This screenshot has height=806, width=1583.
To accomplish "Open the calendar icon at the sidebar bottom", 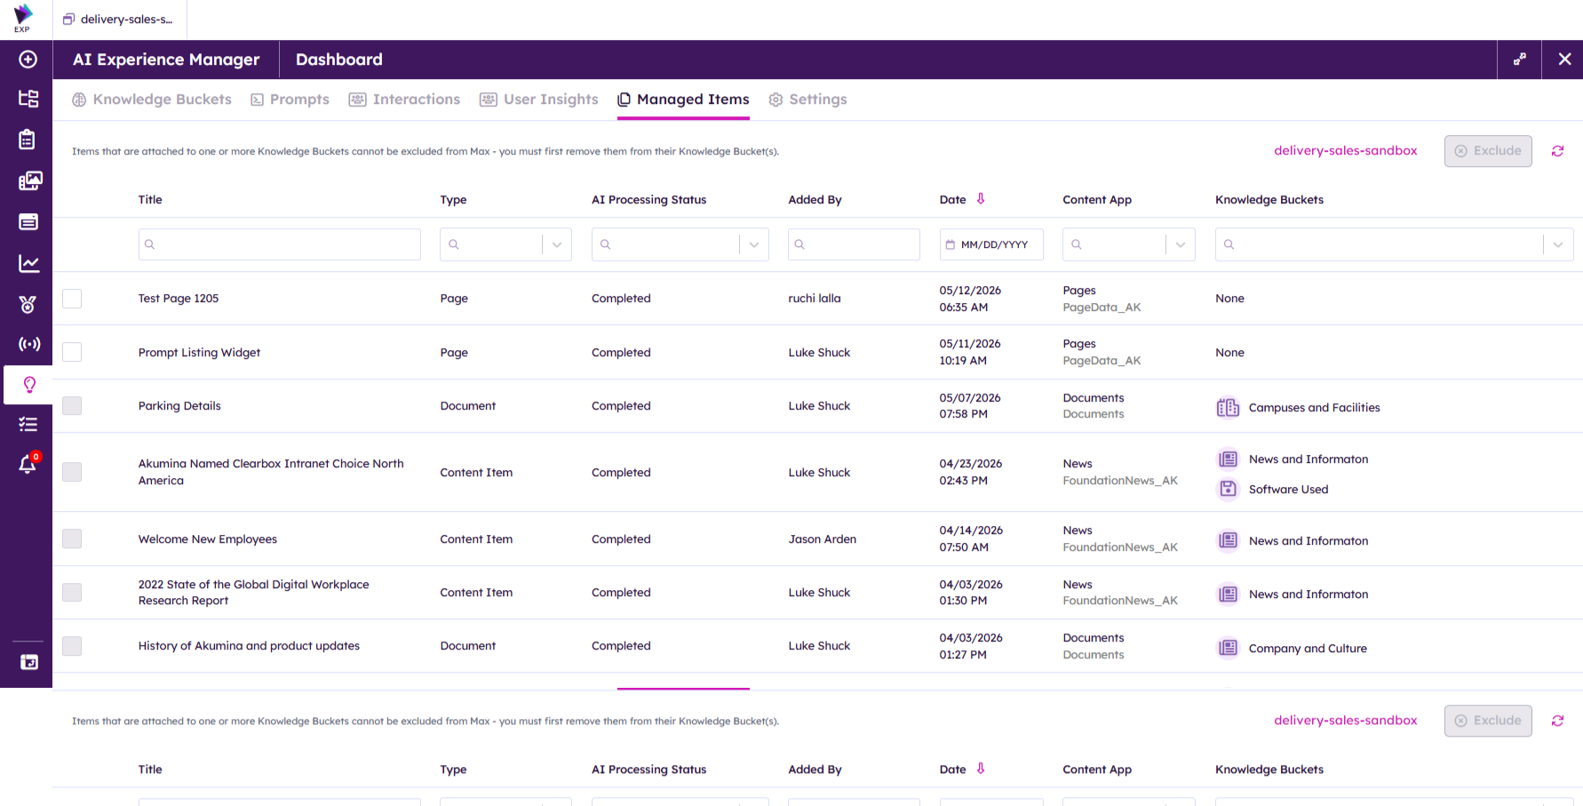I will point(28,662).
